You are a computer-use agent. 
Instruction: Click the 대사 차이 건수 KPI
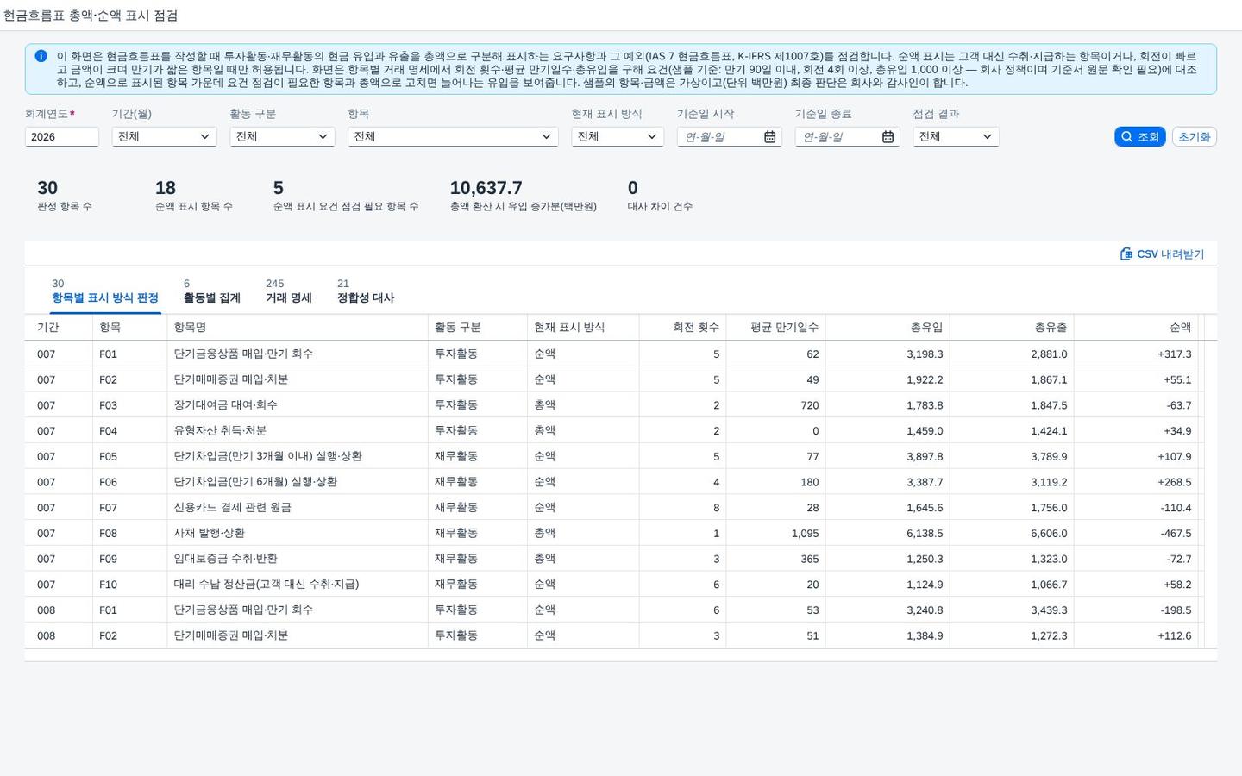click(x=660, y=196)
